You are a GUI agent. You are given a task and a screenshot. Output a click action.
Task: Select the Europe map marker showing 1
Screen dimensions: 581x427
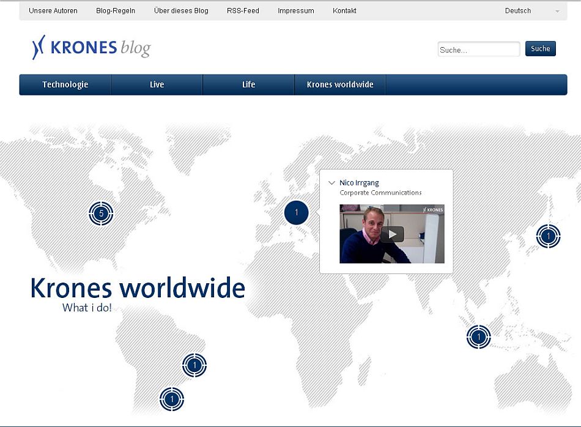coord(297,213)
